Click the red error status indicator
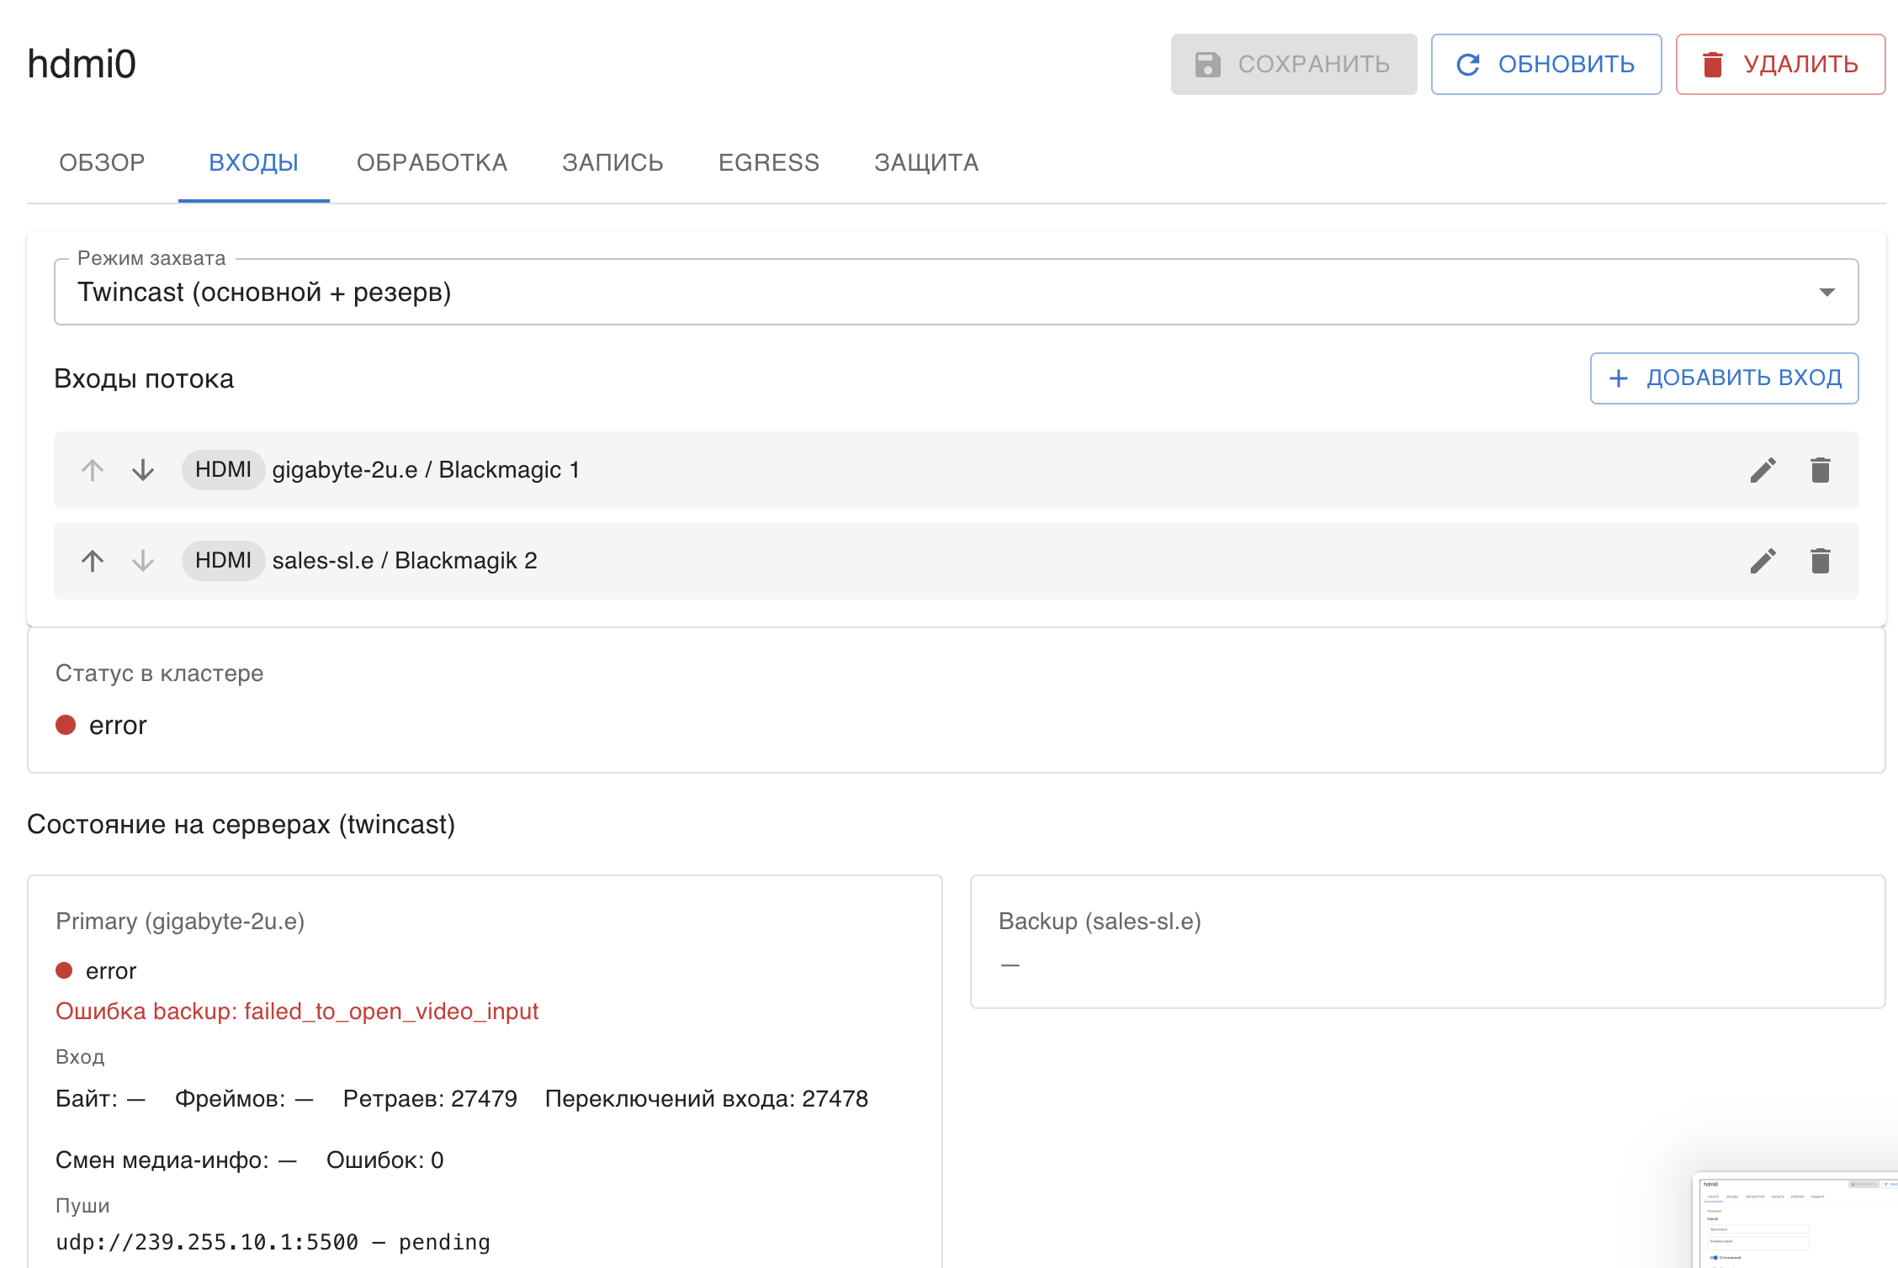 click(66, 725)
